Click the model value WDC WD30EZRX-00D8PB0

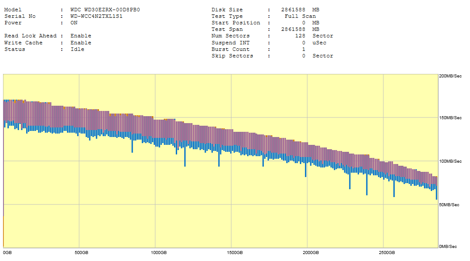click(x=105, y=10)
